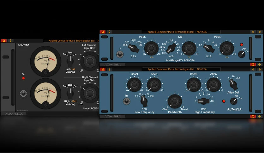Click the ACM-2SA title bar preset field
Image resolution: width=264 pixels, height=153 pixels.
[181, 69]
